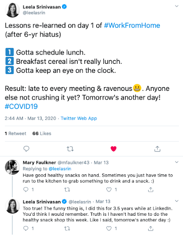Unlike the main tweet with red heart

point(113,149)
